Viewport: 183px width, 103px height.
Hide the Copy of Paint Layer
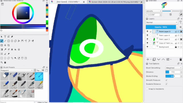(148, 43)
